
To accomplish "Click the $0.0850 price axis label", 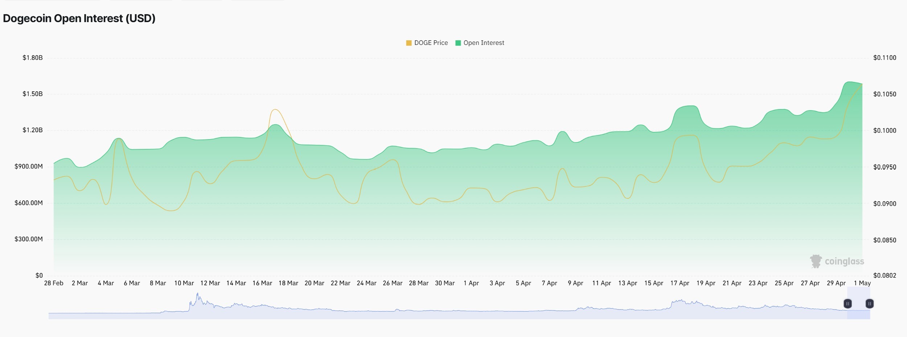I will pos(885,240).
